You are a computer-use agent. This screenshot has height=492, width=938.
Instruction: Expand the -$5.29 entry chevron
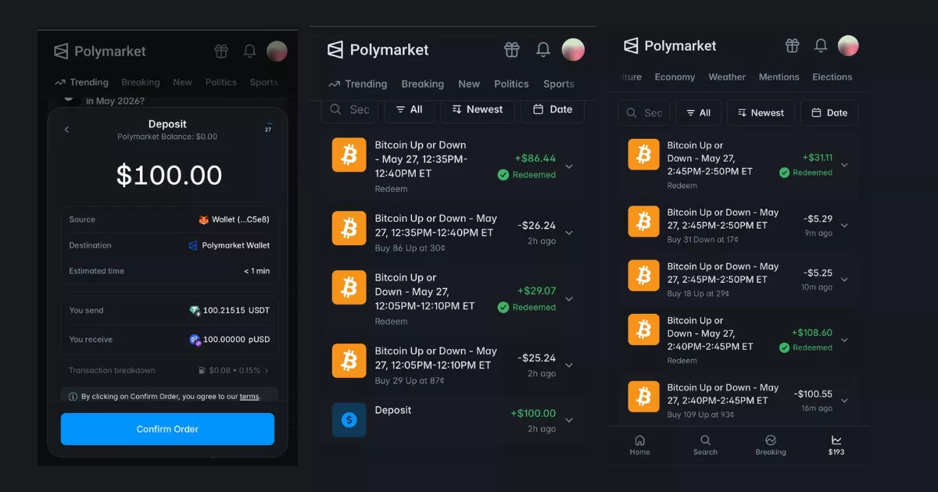844,226
